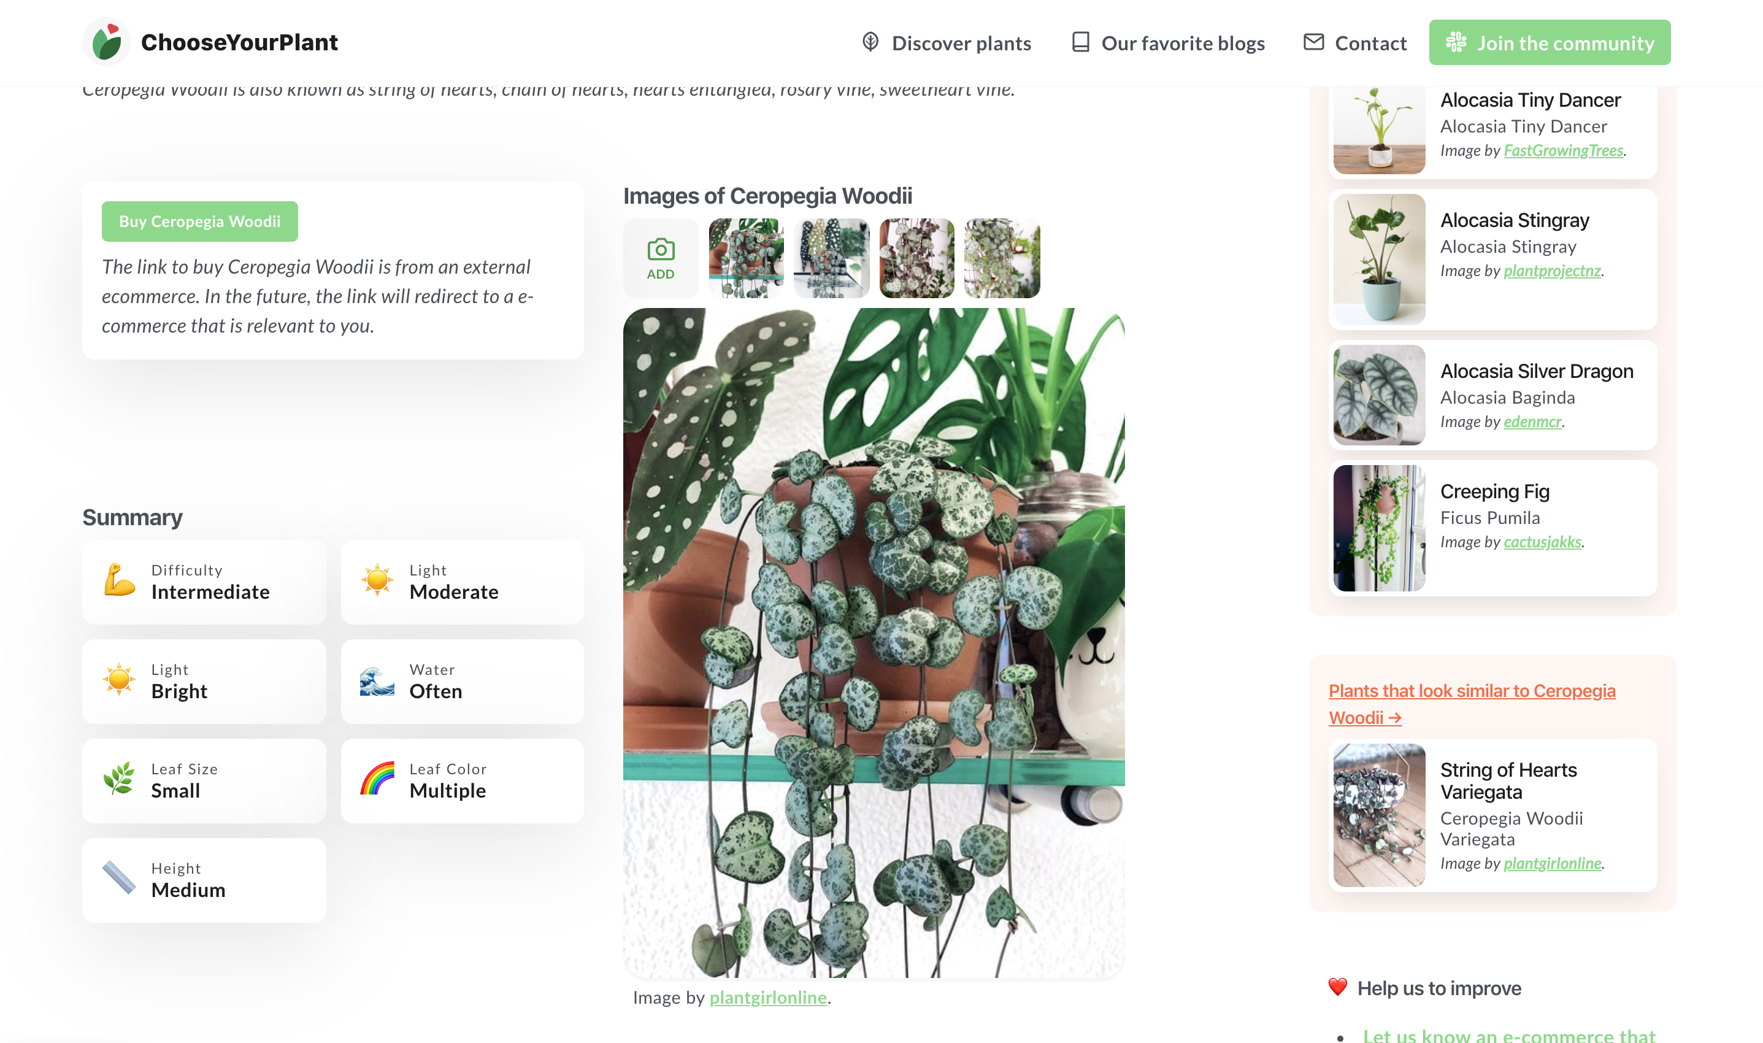Click the ruler icon in the Height card
The width and height of the screenshot is (1763, 1043).
[x=119, y=879]
